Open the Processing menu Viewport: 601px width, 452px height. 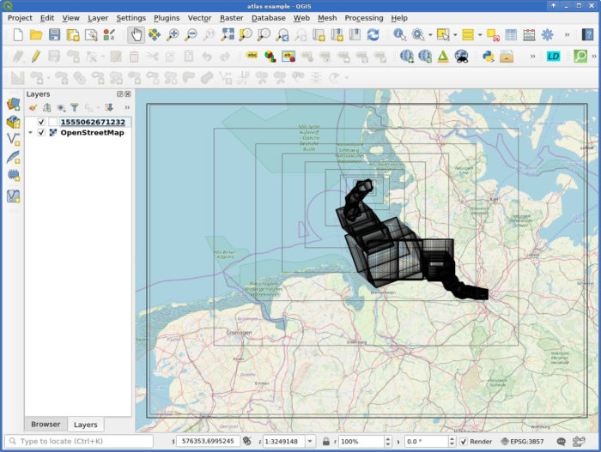click(364, 18)
